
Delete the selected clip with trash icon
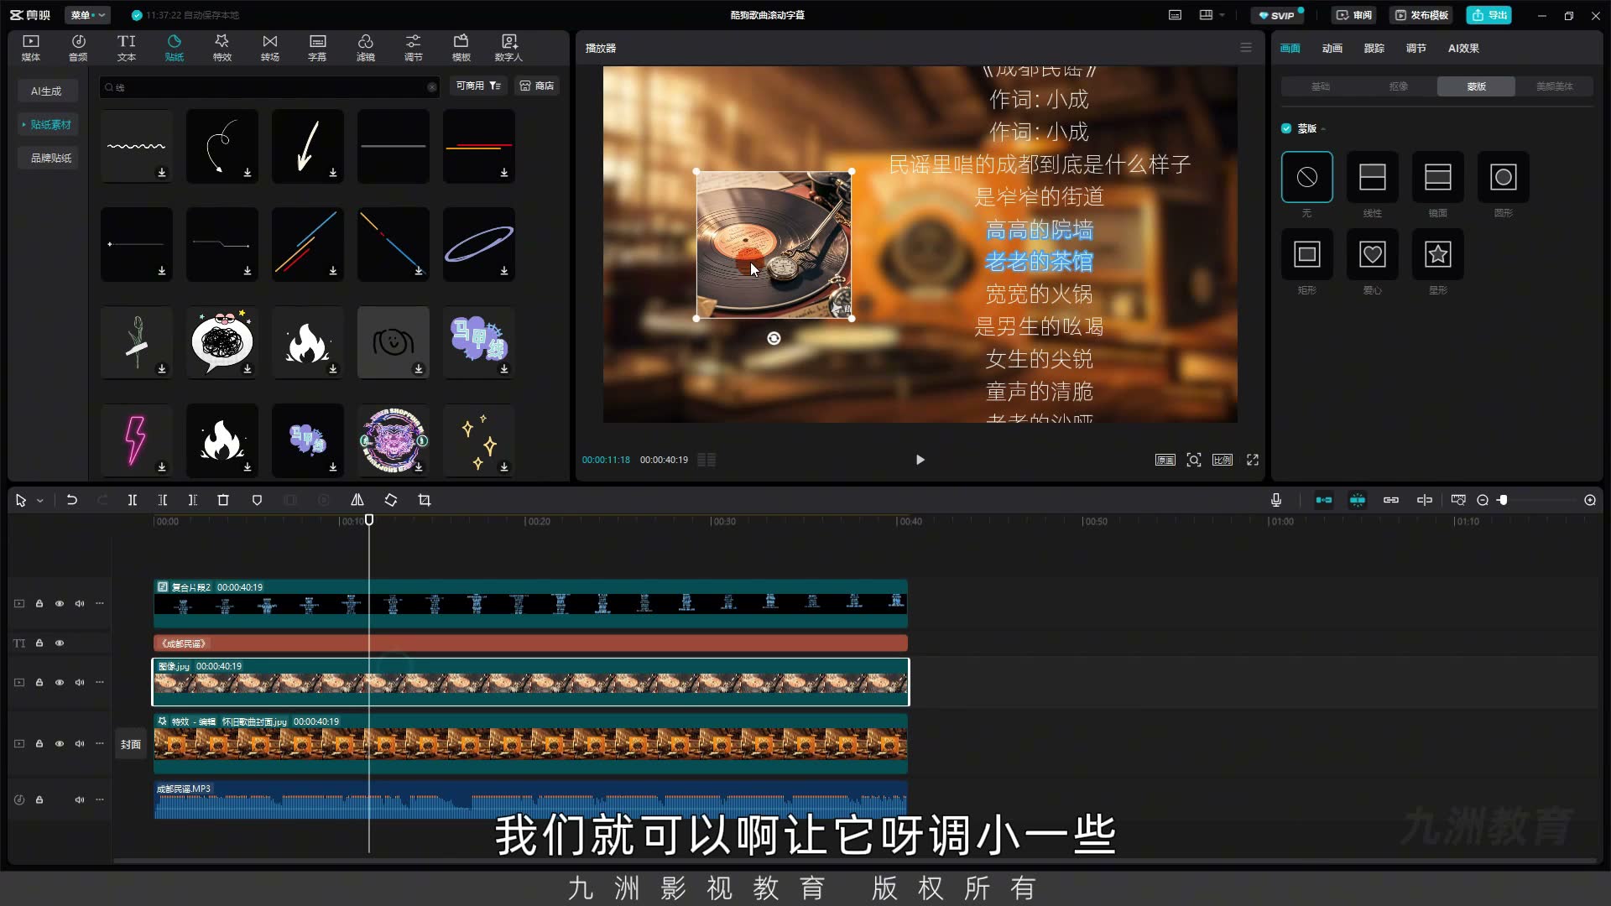coord(223,500)
